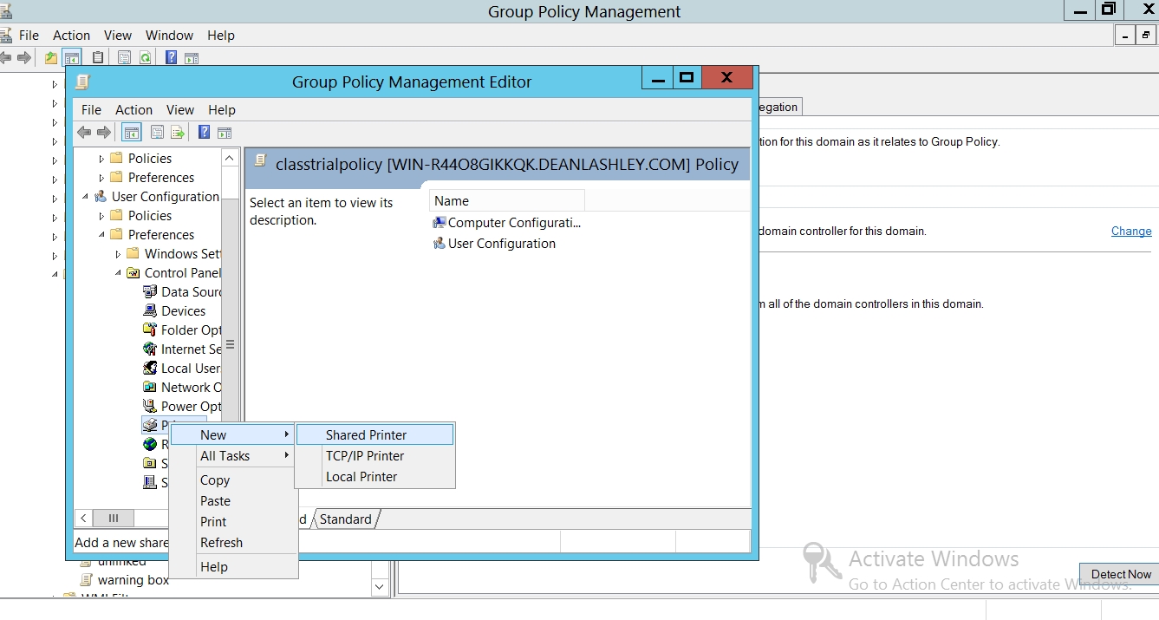Screen dimensions: 1159x620
Task: Click Refresh icon in main toolbar
Action: pos(146,58)
